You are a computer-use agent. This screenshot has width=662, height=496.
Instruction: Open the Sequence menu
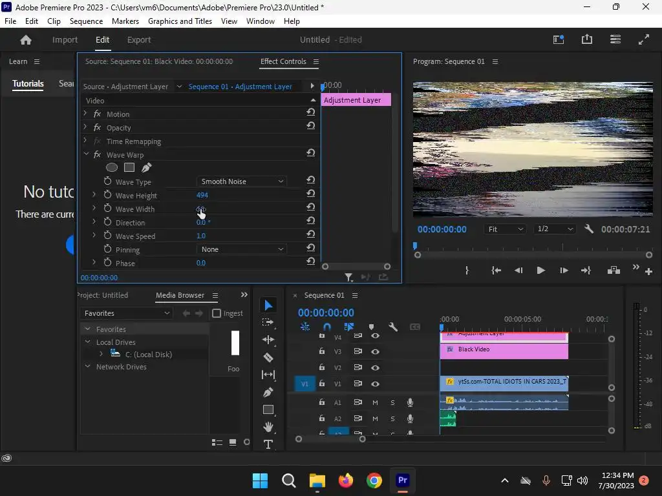point(86,21)
